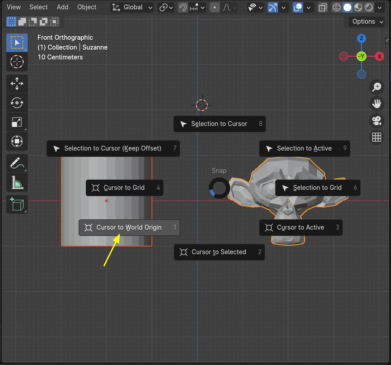Set selection mode to Intersect
The height and width of the screenshot is (365, 391).
[x=54, y=22]
